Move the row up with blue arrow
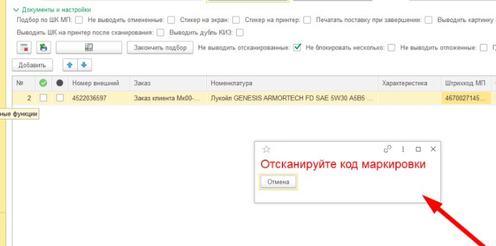The image size is (496, 246). pyautogui.click(x=70, y=65)
